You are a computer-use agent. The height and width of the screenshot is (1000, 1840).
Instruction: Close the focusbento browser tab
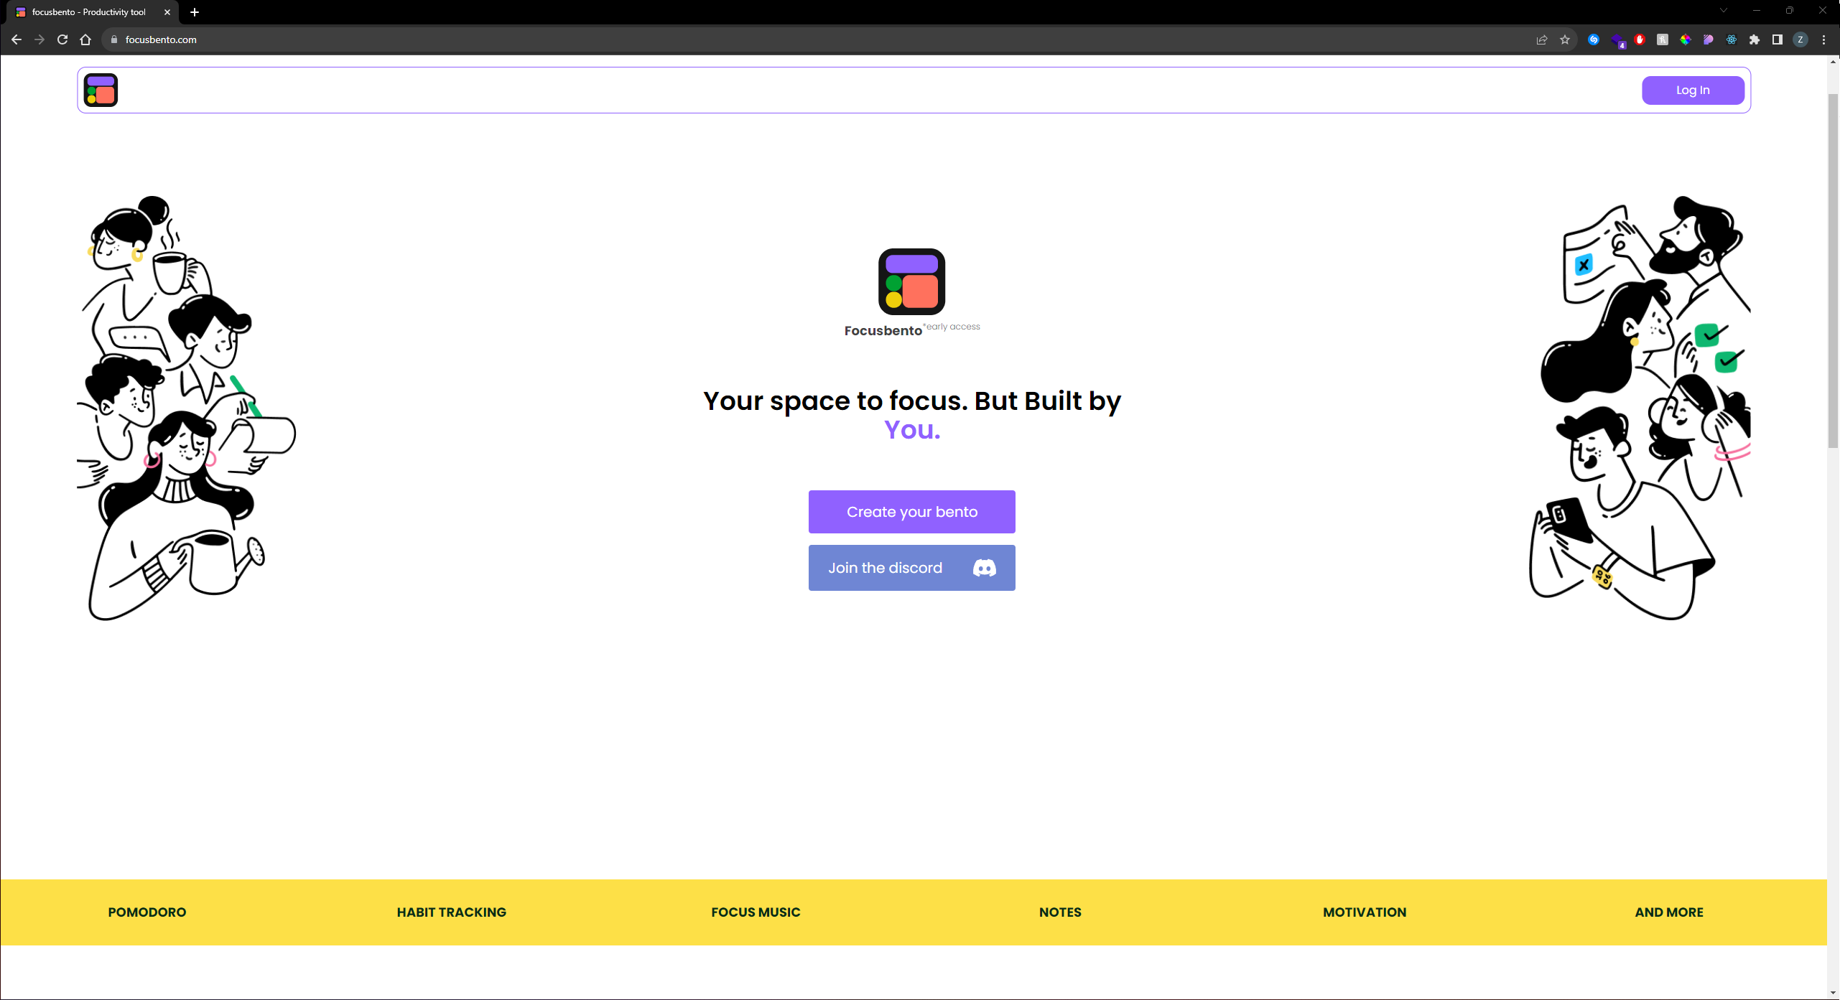pyautogui.click(x=167, y=12)
